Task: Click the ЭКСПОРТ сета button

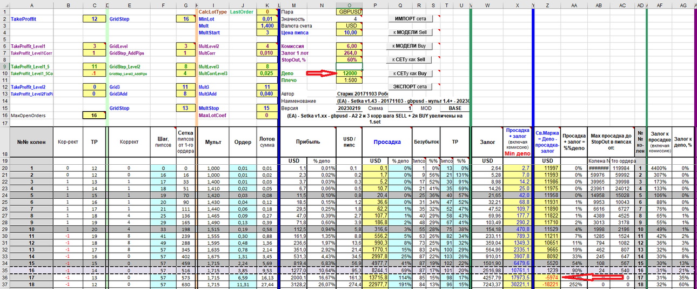Action: click(411, 86)
